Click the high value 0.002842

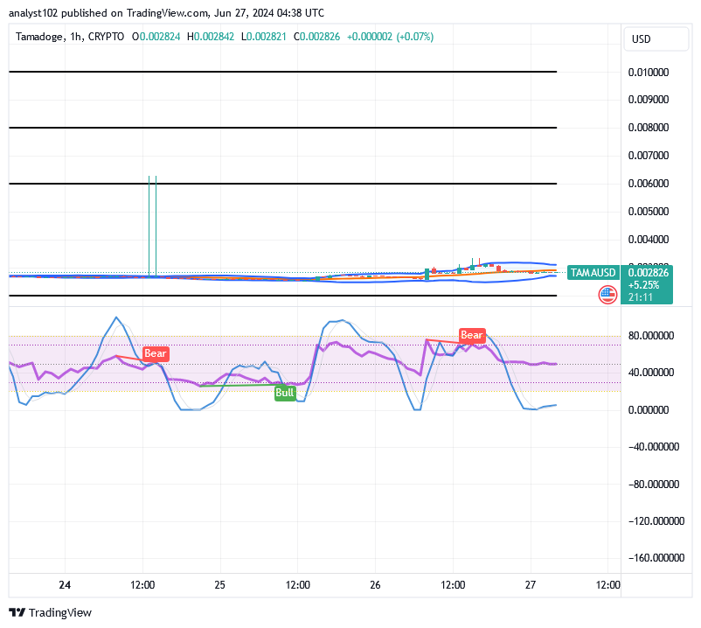[214, 37]
